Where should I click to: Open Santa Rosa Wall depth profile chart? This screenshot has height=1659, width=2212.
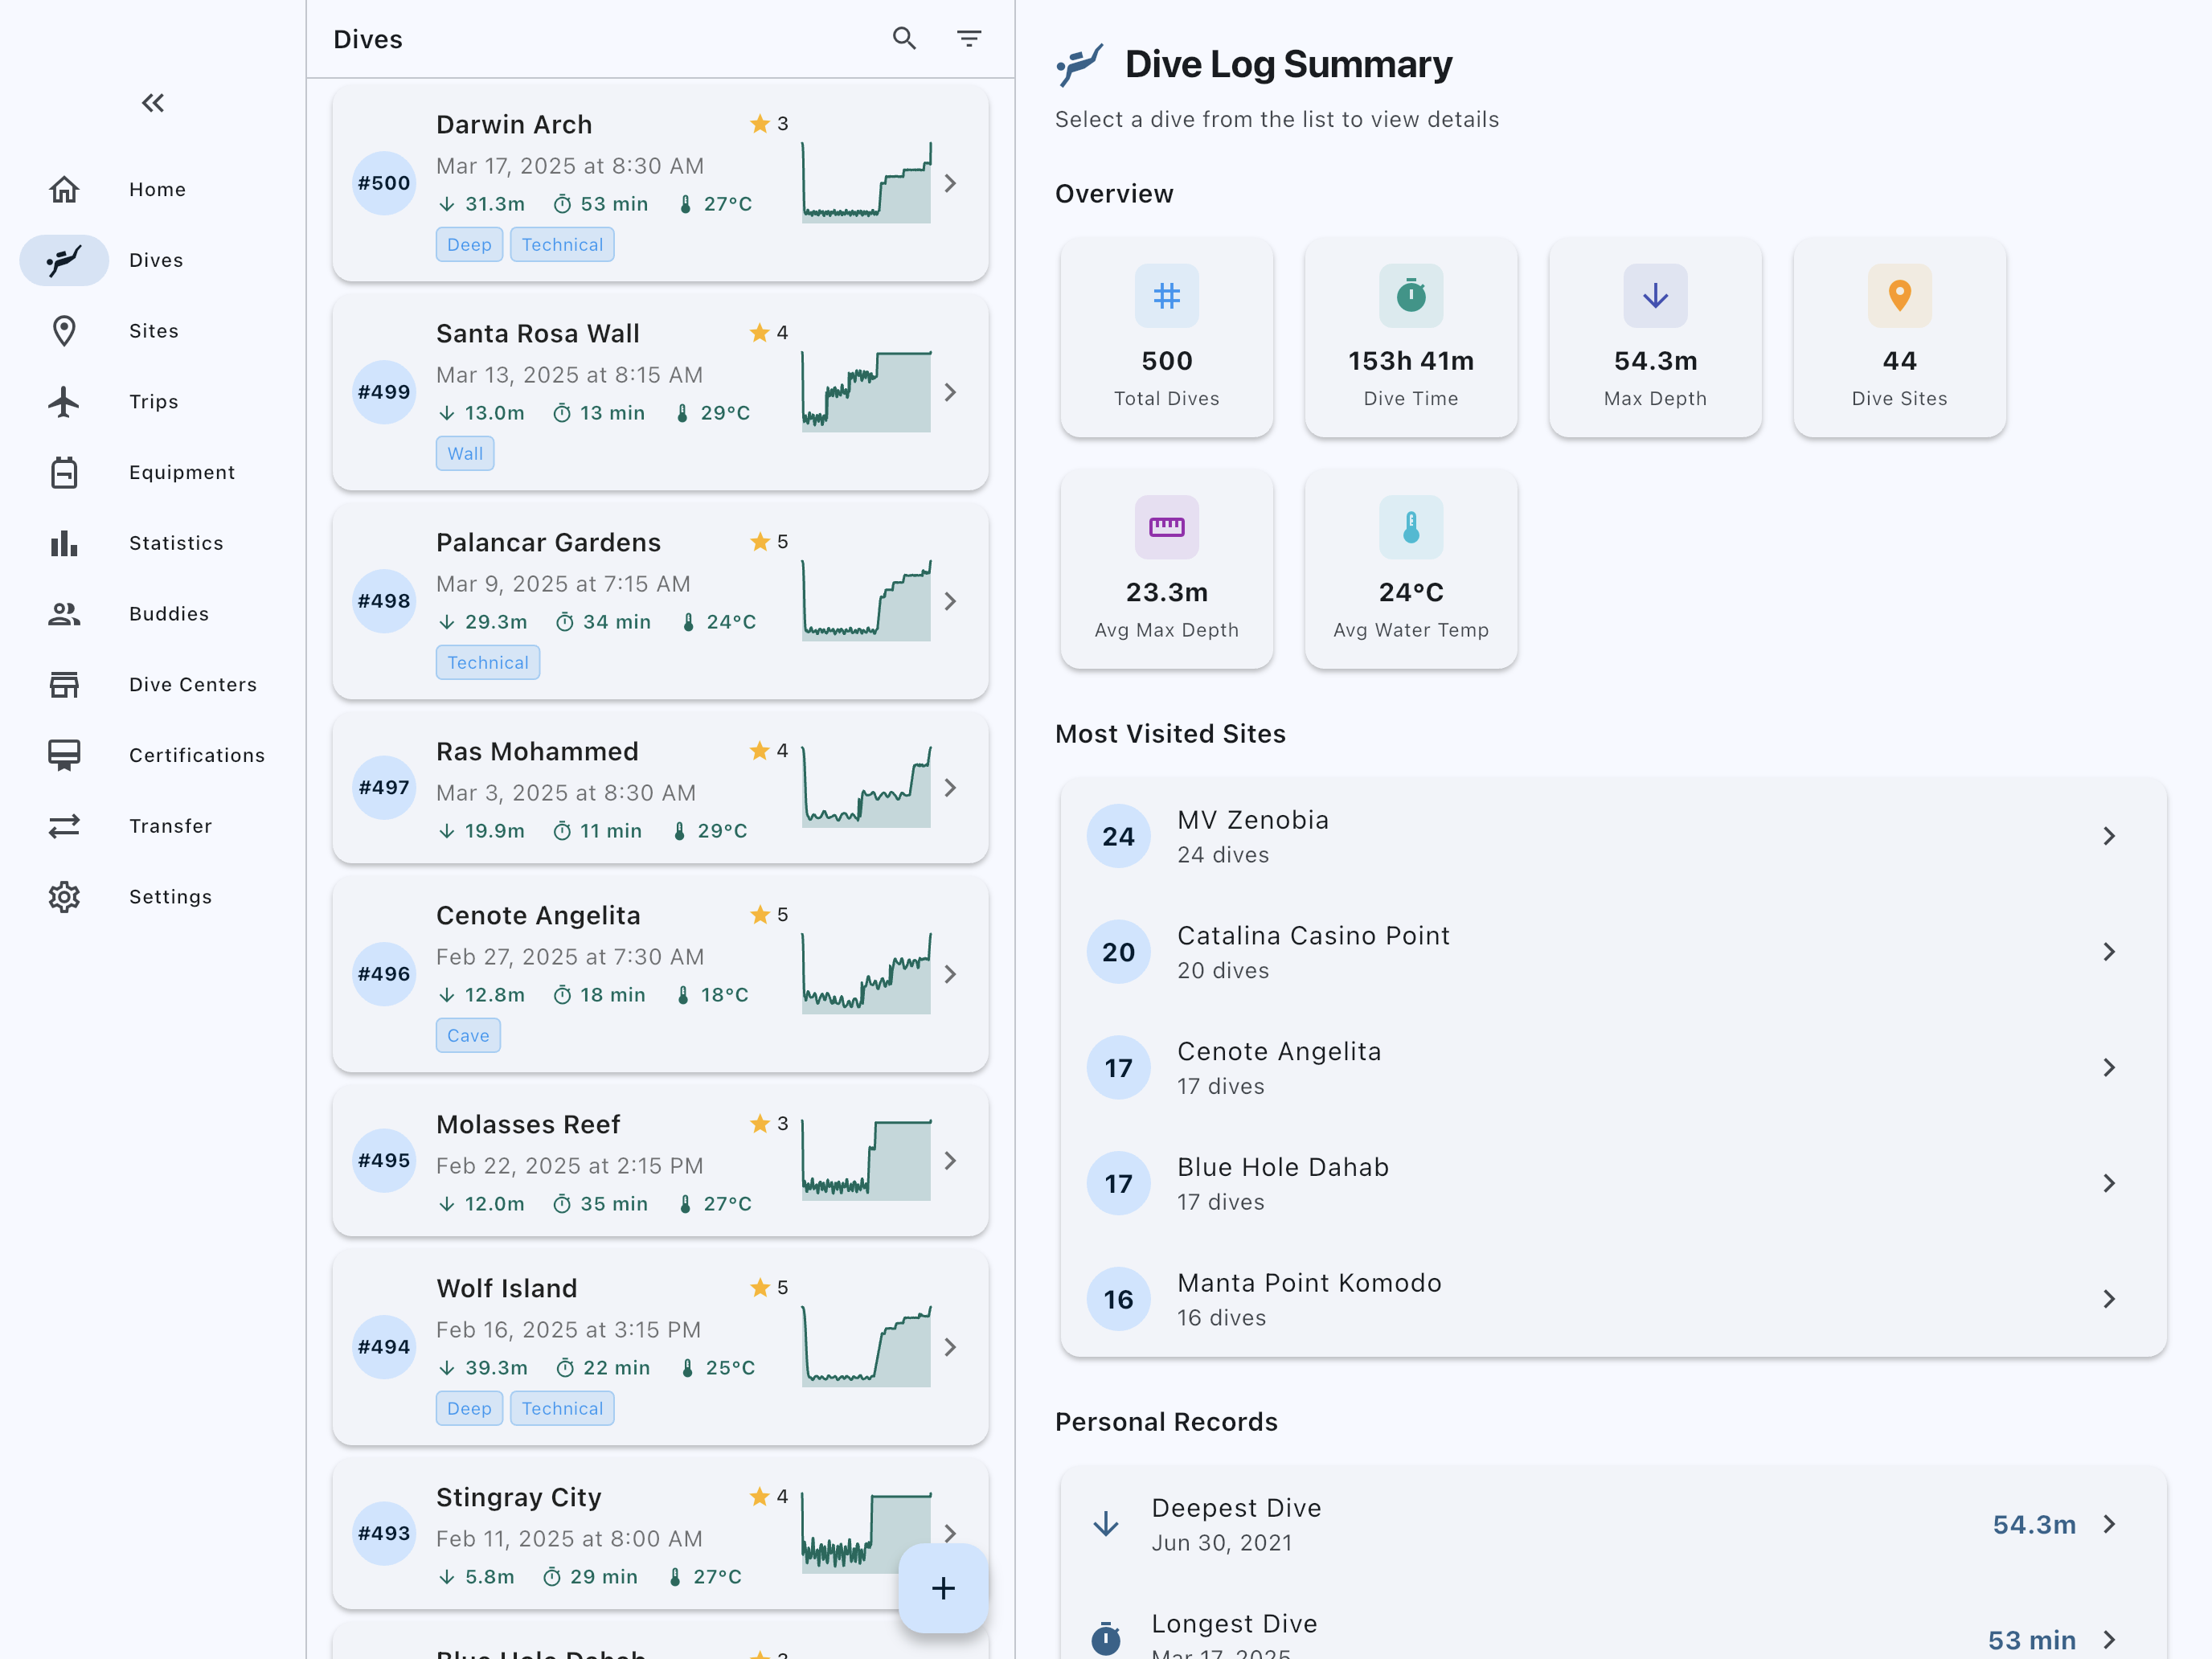pos(866,391)
